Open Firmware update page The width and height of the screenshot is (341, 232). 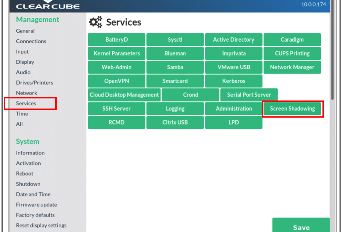coord(36,205)
